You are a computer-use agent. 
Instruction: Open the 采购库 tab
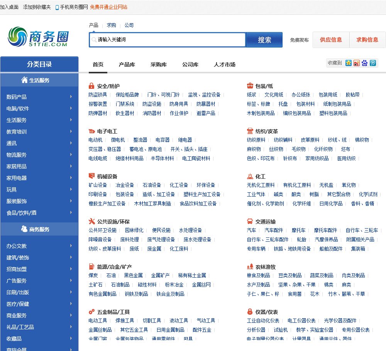tap(159, 64)
